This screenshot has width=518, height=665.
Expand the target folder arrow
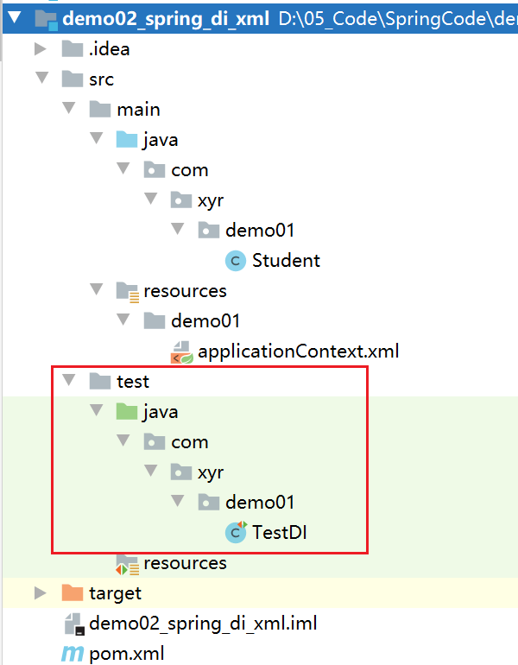41,592
